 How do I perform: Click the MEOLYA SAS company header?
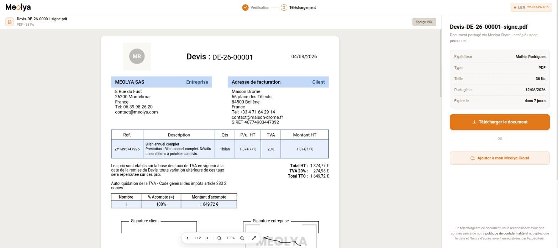click(162, 82)
